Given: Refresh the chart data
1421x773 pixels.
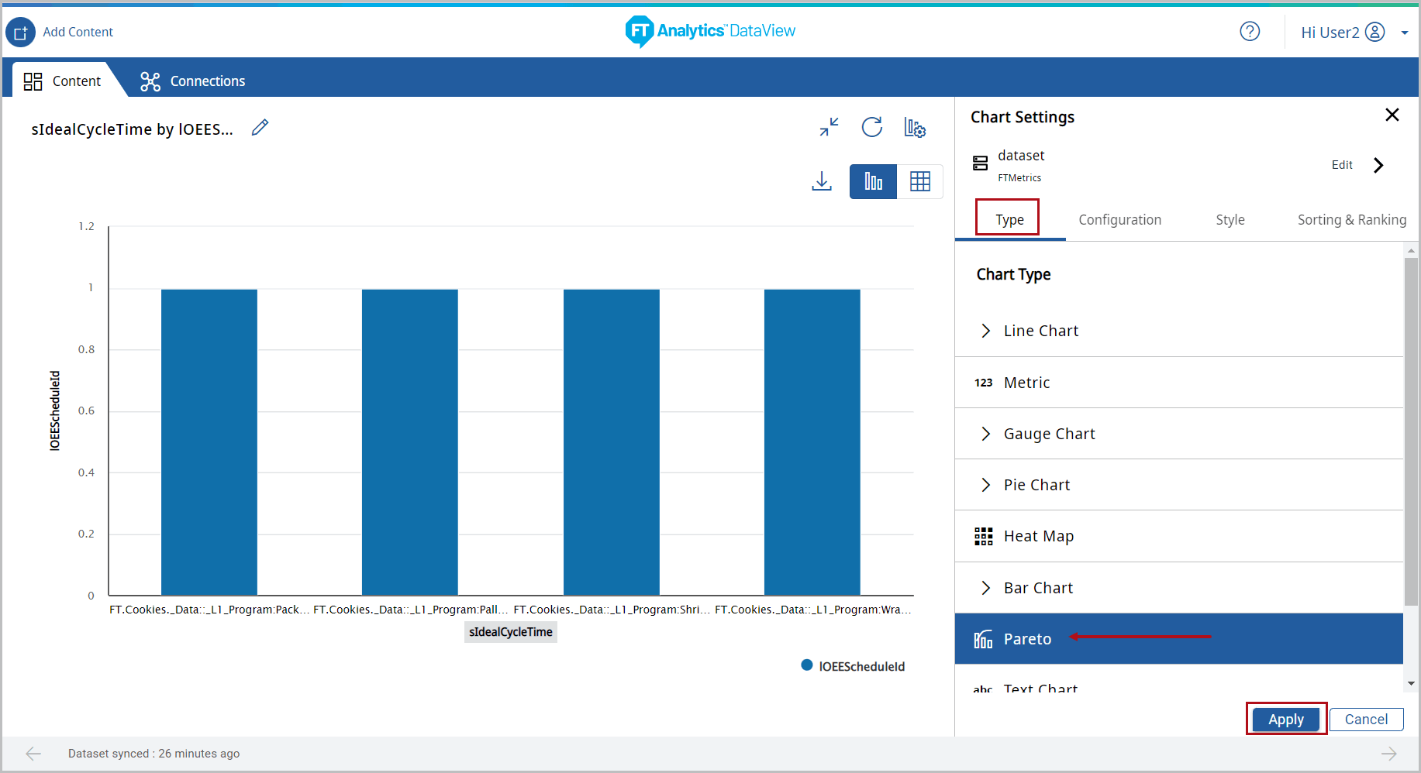Looking at the screenshot, I should 872,127.
